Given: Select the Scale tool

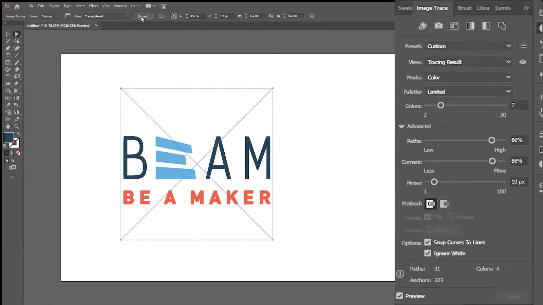Looking at the screenshot, I should 17,77.
